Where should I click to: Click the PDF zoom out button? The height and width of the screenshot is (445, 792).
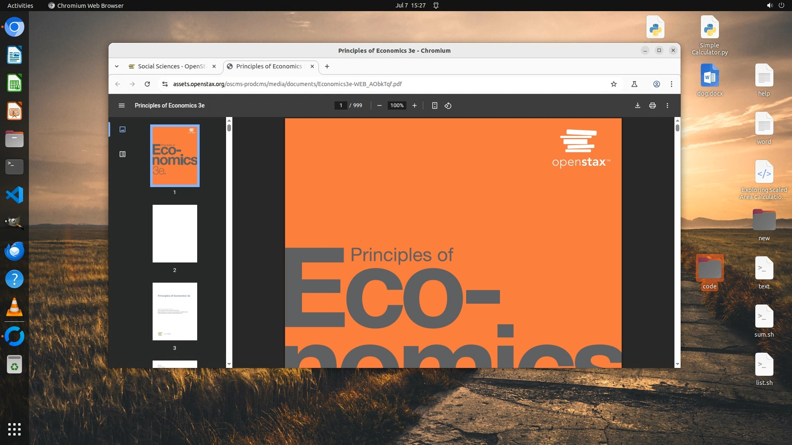click(x=379, y=105)
